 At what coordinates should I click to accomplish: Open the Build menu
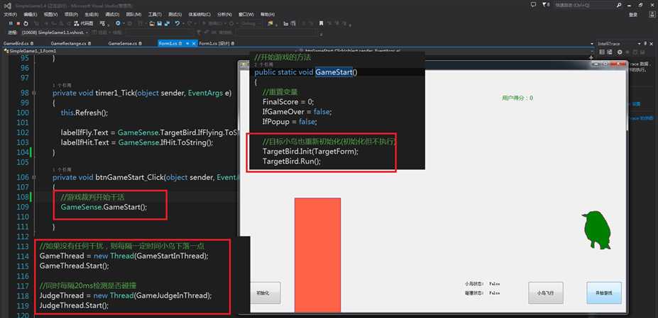[92, 14]
